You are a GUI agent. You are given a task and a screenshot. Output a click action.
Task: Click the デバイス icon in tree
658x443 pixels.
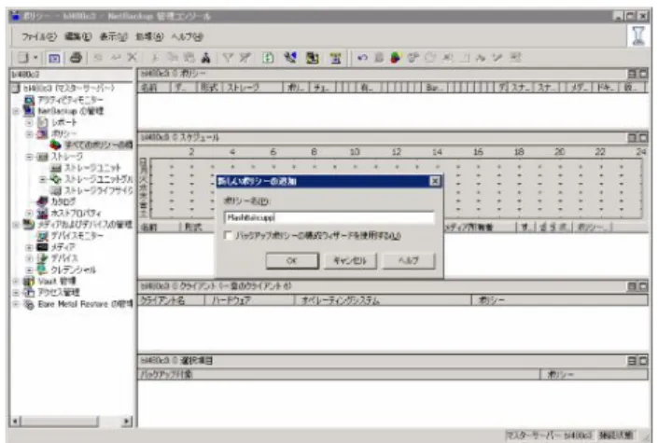42,258
